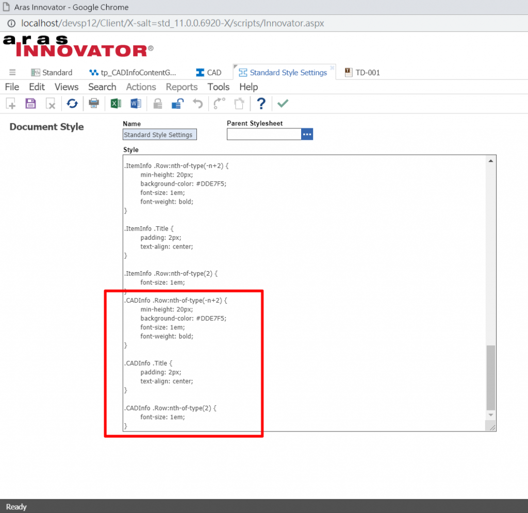Image resolution: width=528 pixels, height=513 pixels.
Task: Switch to the tp_CADInfoContentG... tab
Action: click(133, 72)
